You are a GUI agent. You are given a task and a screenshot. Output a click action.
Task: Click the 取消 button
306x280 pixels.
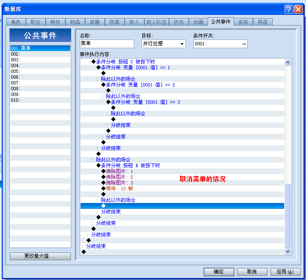point(252,272)
